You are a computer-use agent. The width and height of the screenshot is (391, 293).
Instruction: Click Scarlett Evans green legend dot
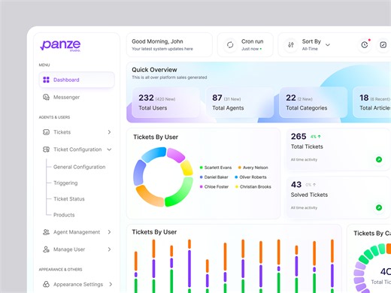point(201,168)
